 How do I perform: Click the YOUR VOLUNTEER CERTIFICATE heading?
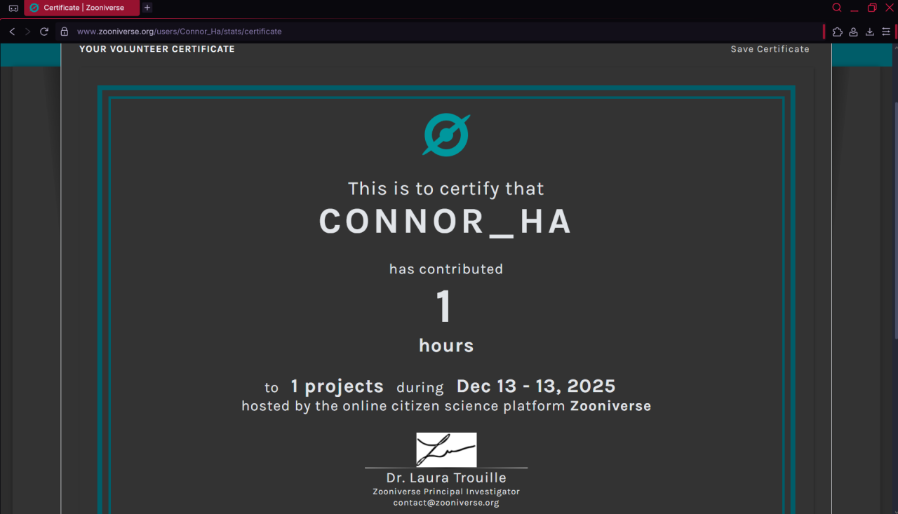click(x=157, y=49)
